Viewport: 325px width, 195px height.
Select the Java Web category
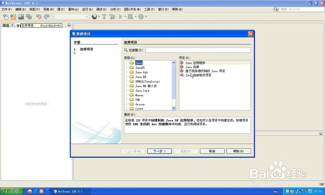coord(141,72)
